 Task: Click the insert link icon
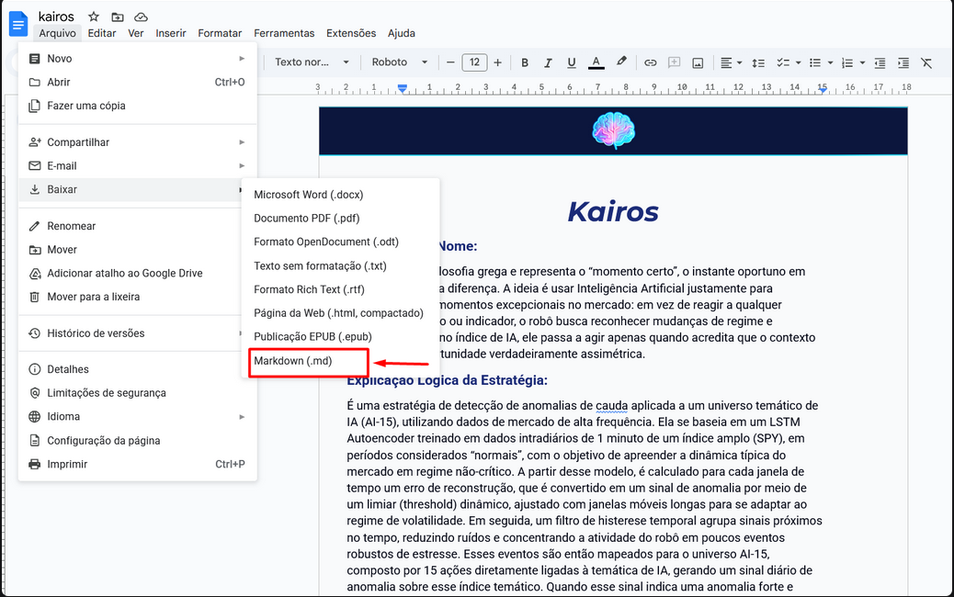pyautogui.click(x=650, y=62)
